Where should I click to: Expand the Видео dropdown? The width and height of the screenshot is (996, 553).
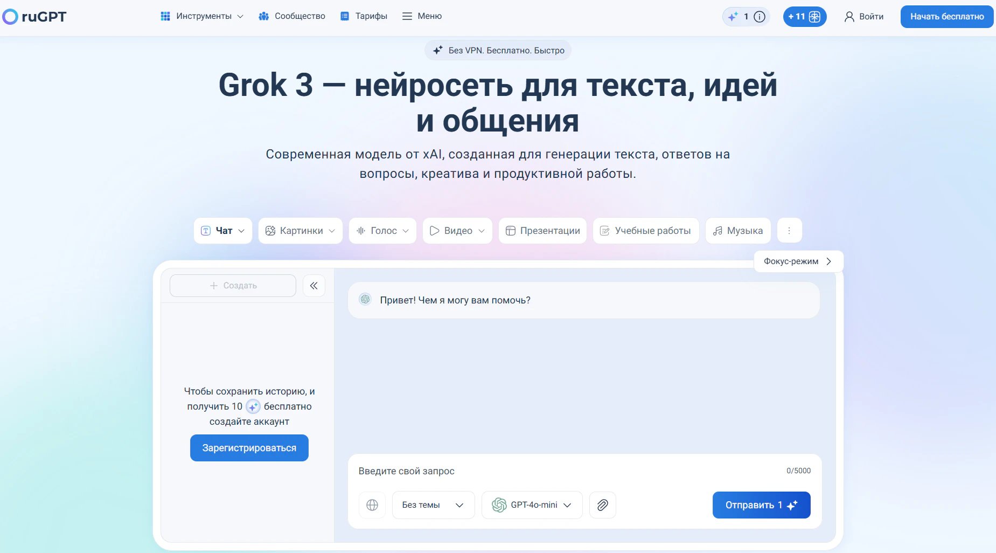click(457, 231)
